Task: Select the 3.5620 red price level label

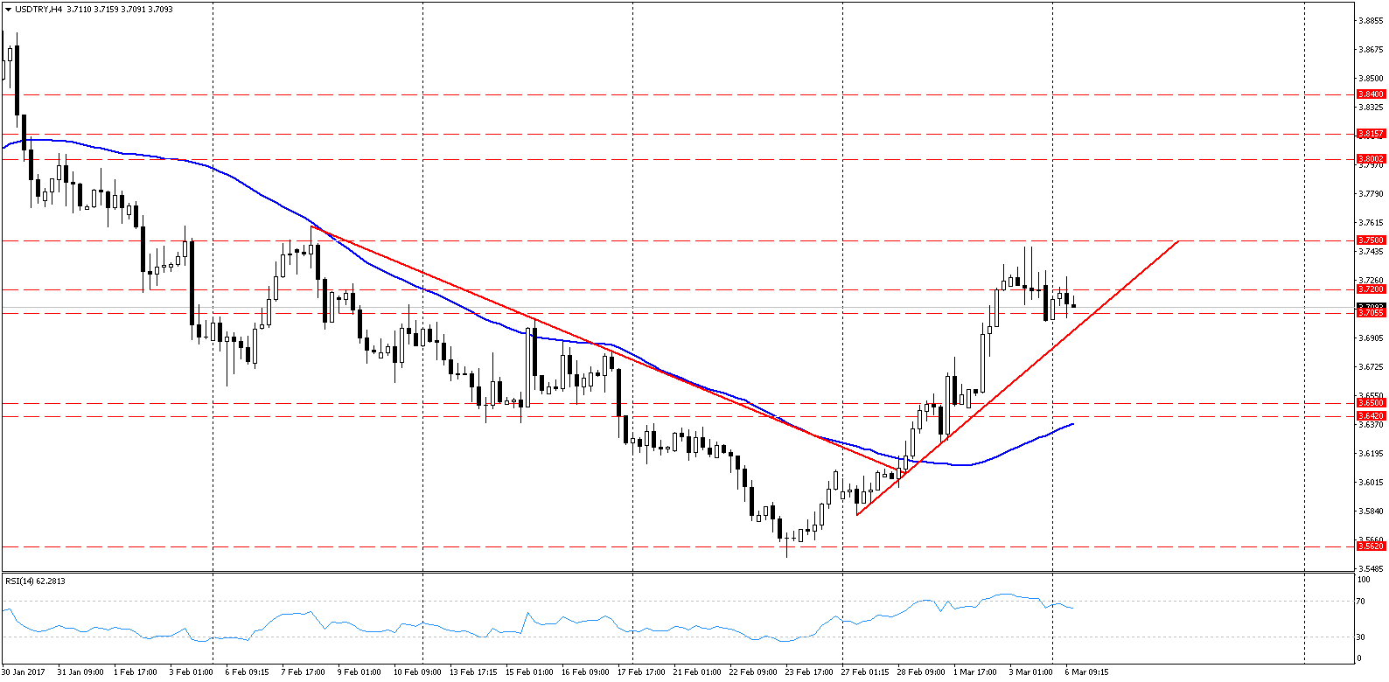Action: tap(1371, 546)
